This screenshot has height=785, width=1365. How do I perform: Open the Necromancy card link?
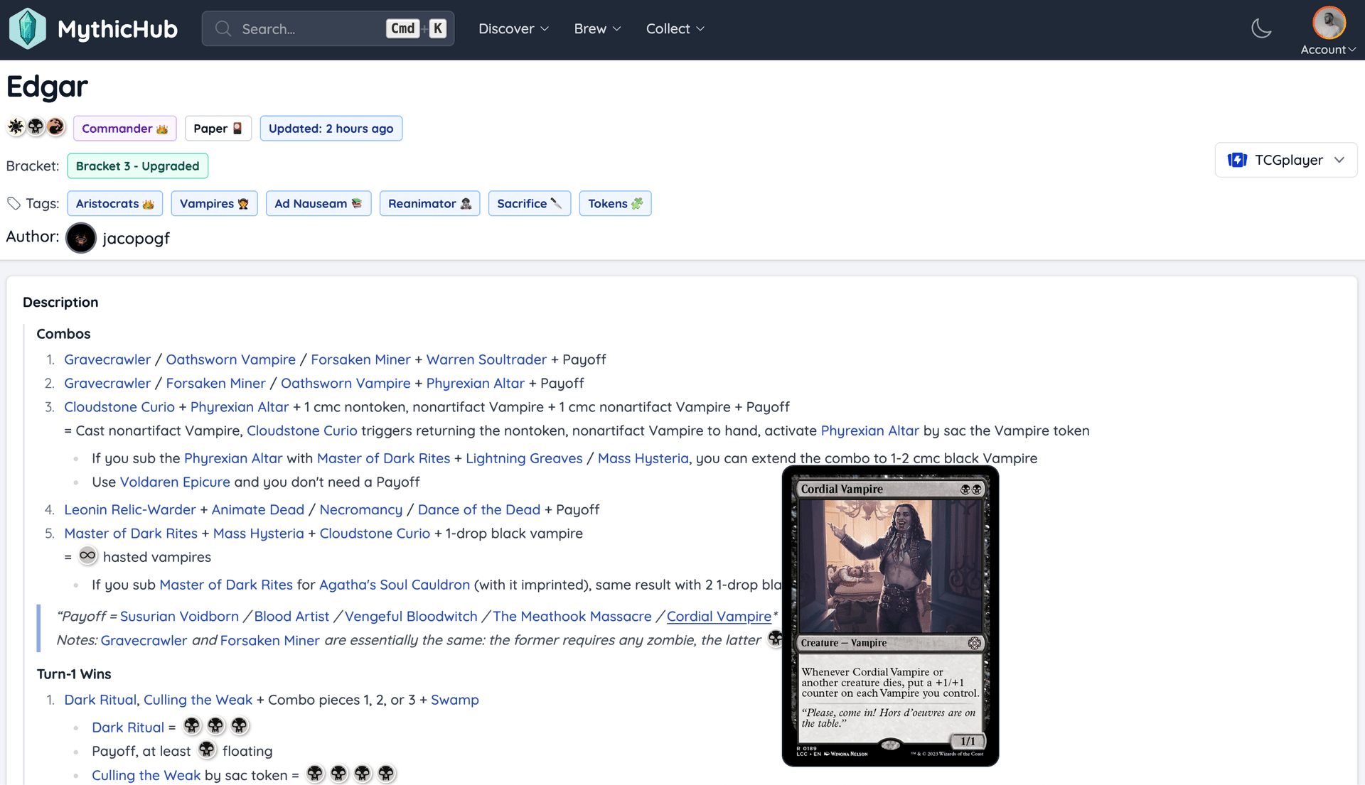pos(360,509)
